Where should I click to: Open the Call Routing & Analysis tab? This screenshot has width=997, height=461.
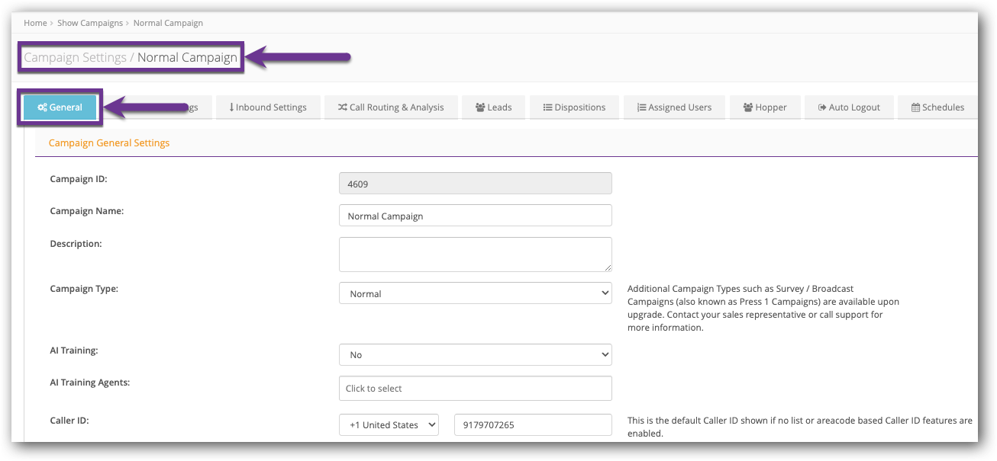tap(390, 107)
